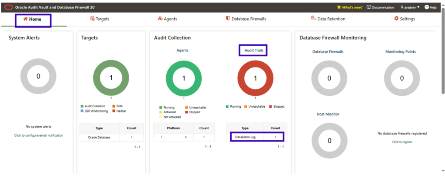This screenshot has width=445, height=176.
Task: Click 'No system alerts' text
Action: pos(38,127)
